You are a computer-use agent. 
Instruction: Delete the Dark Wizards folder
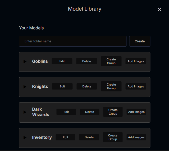click(x=90, y=112)
